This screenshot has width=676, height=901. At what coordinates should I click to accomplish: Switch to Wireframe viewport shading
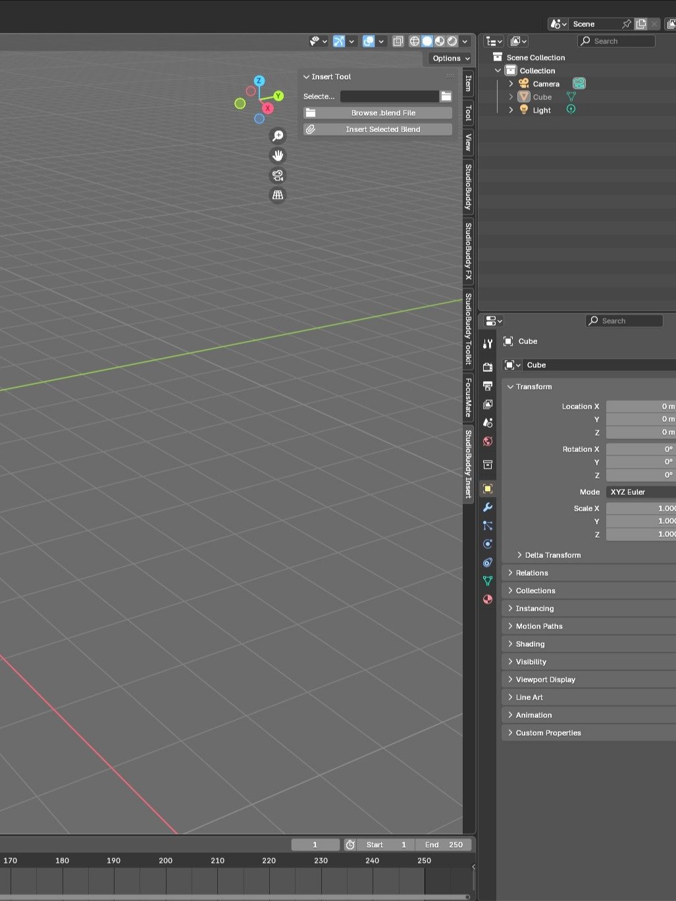click(415, 41)
